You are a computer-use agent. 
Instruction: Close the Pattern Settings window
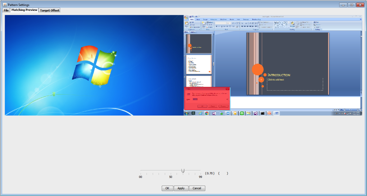point(360,5)
